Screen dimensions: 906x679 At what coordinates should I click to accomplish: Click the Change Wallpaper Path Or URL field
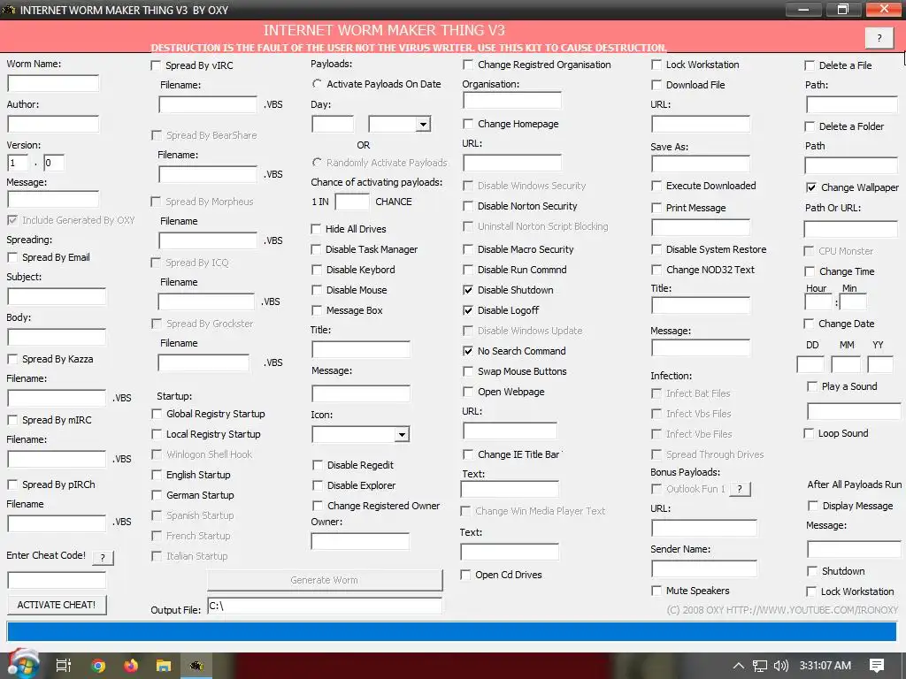(850, 229)
